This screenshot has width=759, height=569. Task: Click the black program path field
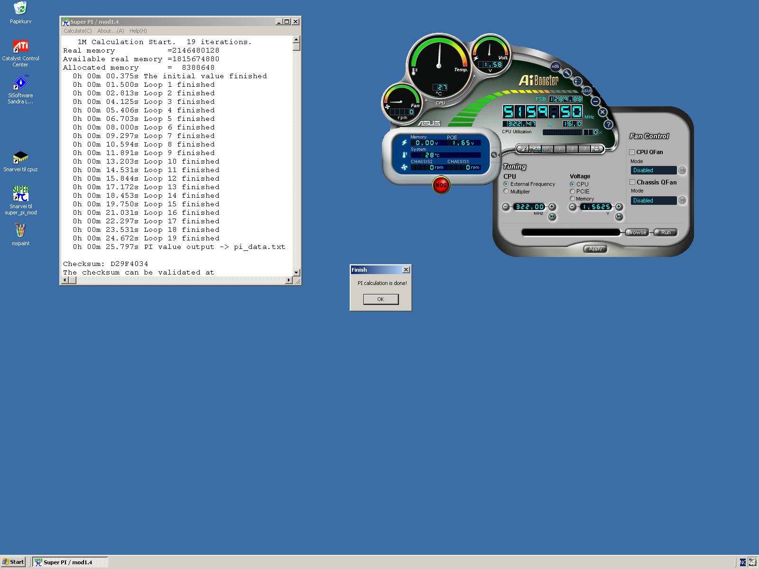click(x=571, y=232)
